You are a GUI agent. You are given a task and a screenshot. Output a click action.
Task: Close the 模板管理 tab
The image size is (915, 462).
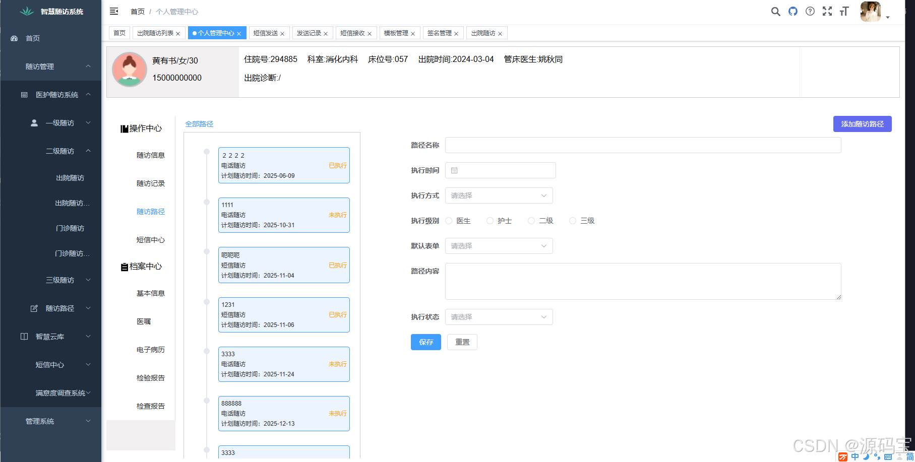(x=413, y=34)
